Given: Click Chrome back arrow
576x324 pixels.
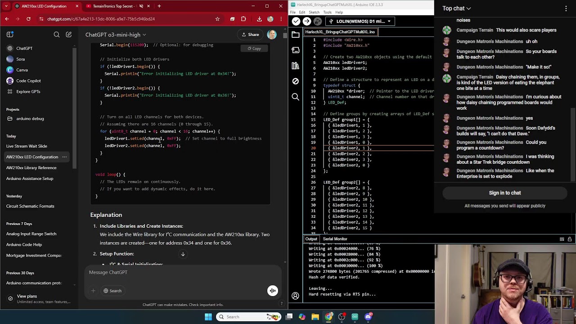Looking at the screenshot, I should (x=7, y=19).
